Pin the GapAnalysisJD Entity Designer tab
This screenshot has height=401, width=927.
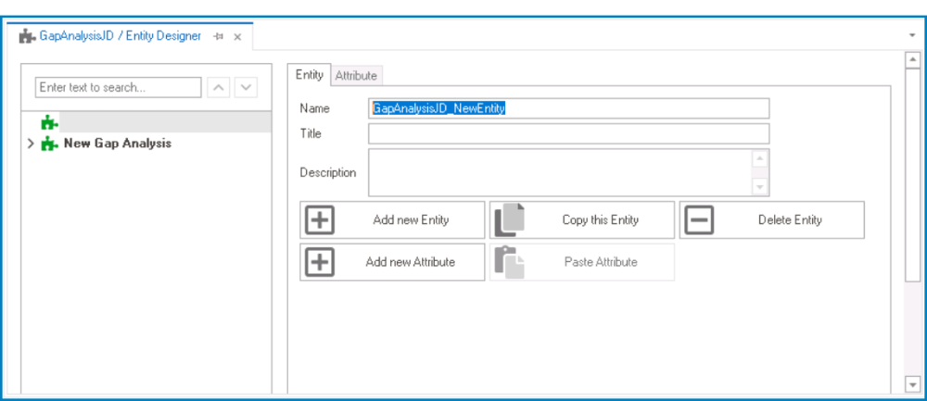pos(219,37)
